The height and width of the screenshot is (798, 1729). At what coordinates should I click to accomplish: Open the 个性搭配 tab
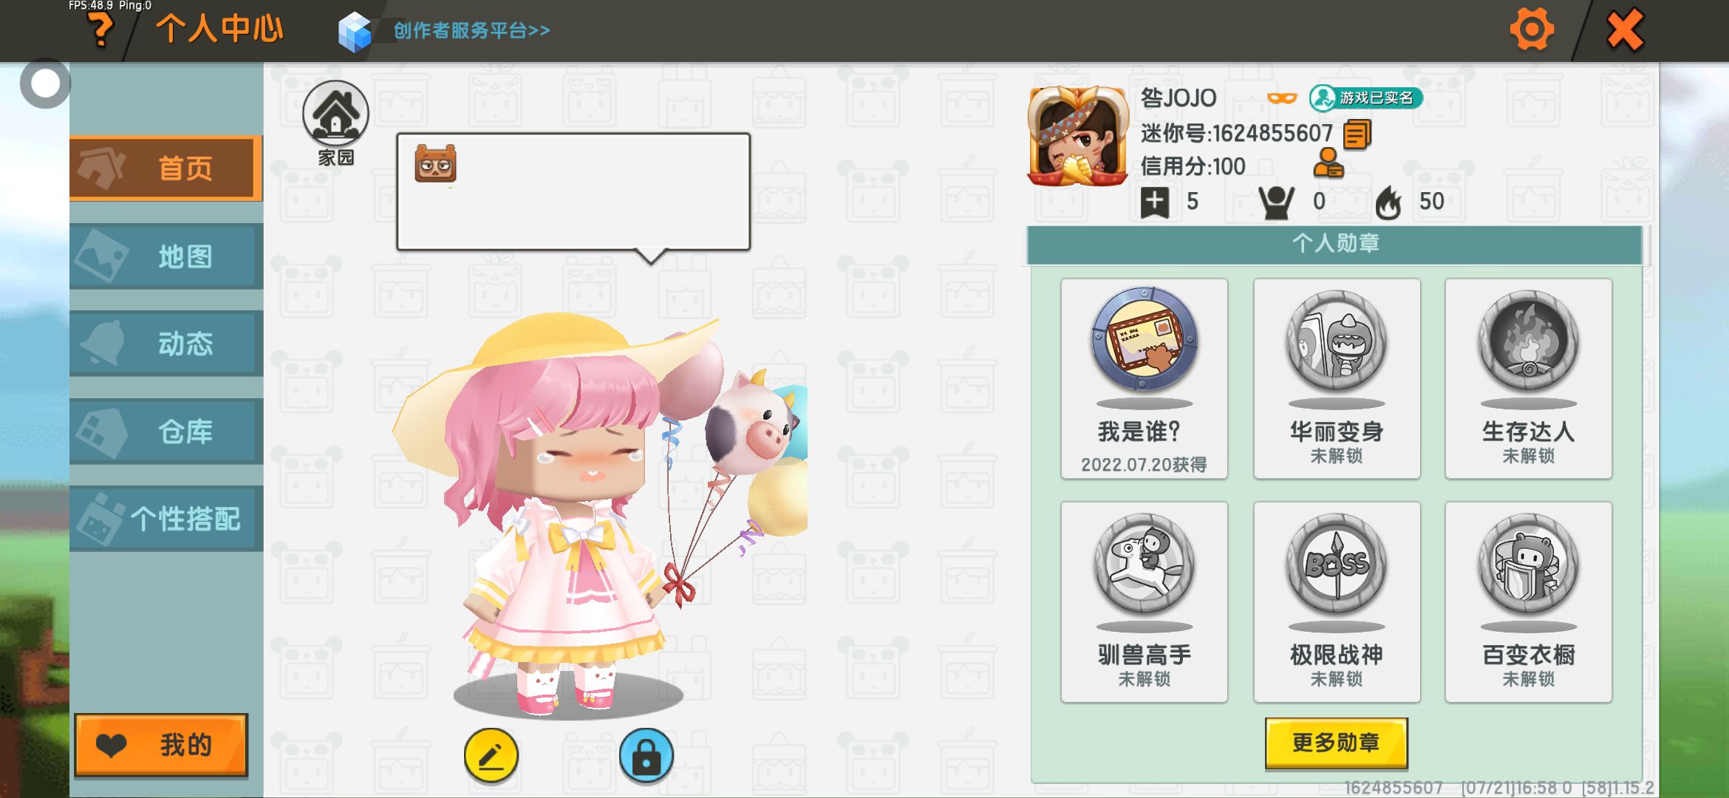click(166, 519)
